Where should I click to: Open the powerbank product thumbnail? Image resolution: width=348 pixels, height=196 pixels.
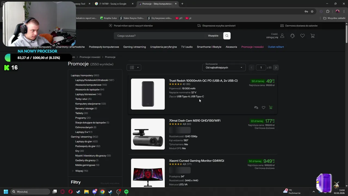(148, 94)
